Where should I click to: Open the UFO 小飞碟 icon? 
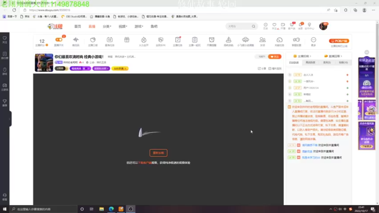(245, 41)
